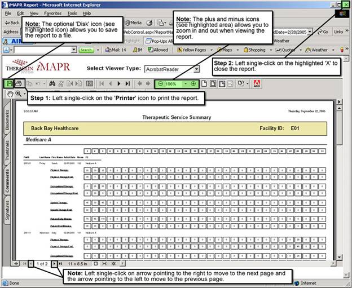Open the address bar dropdown arrow

310,32
